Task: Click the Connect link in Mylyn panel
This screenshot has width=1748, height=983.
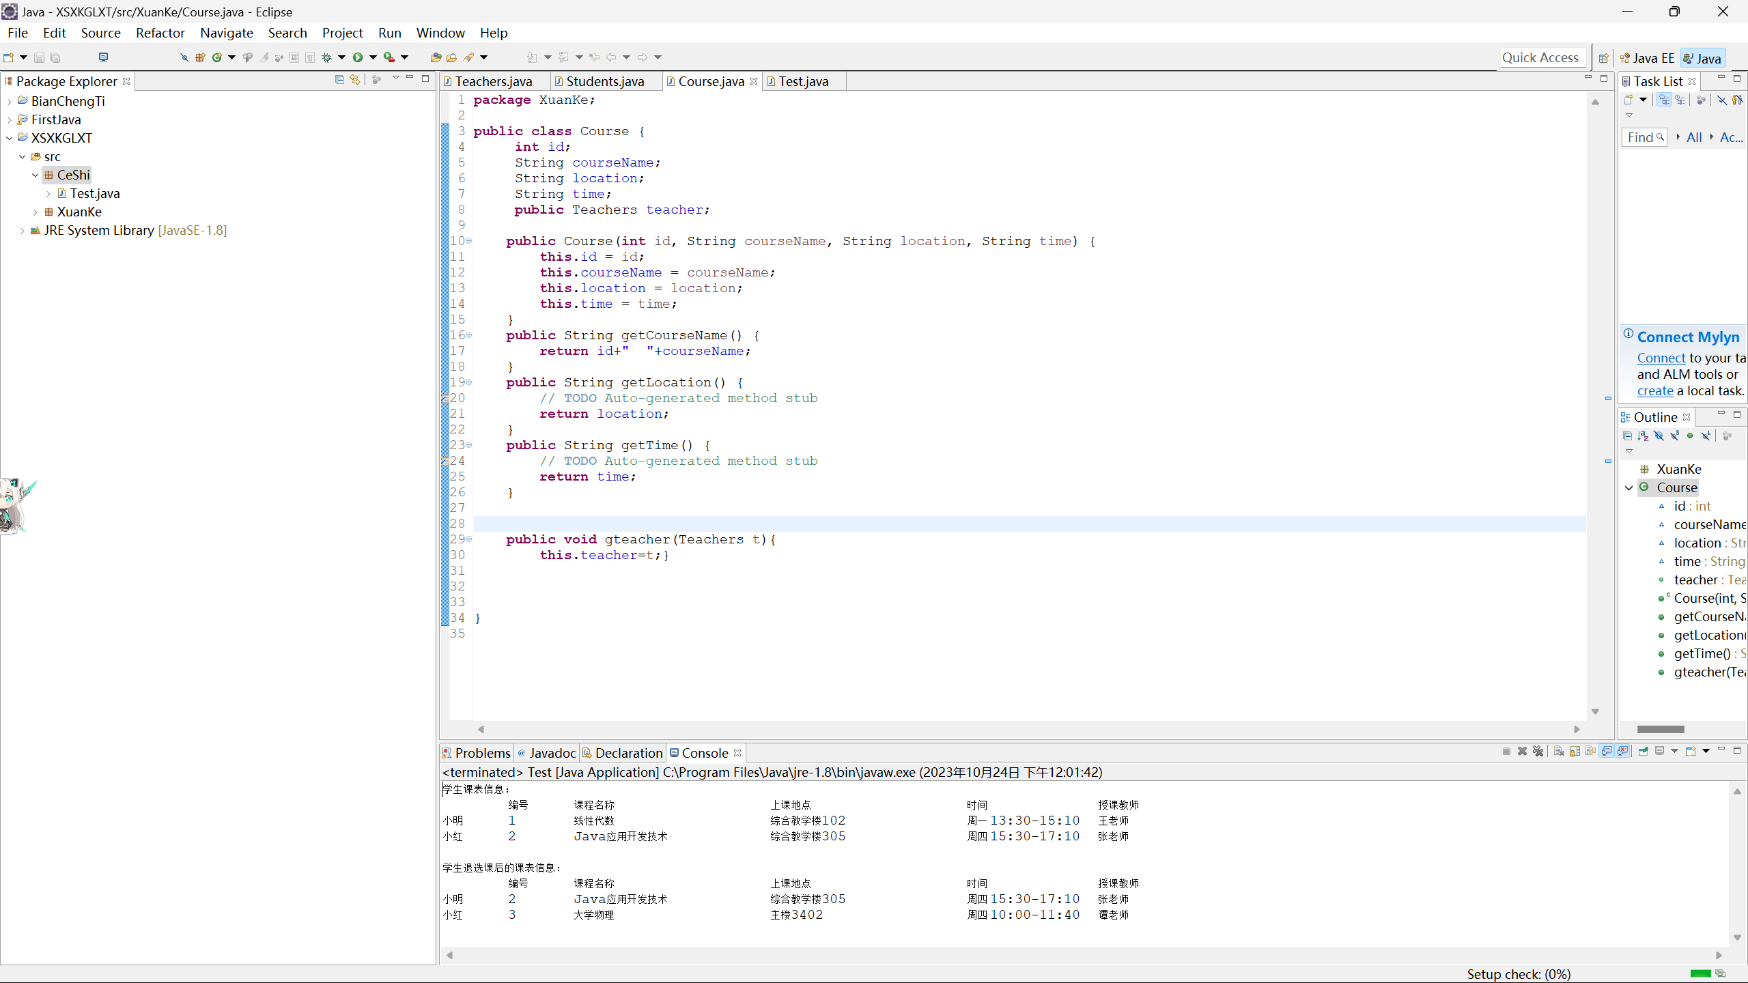Action: click(1662, 357)
